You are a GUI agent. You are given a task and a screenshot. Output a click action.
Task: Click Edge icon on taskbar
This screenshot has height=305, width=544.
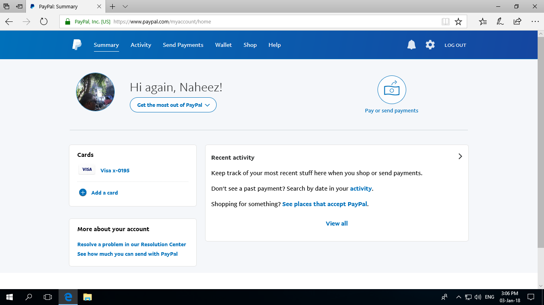pos(68,297)
